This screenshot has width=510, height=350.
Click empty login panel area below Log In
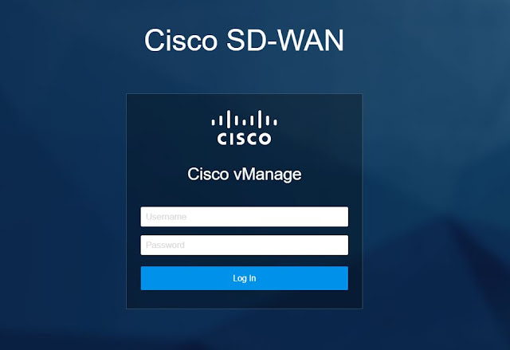[x=245, y=299]
